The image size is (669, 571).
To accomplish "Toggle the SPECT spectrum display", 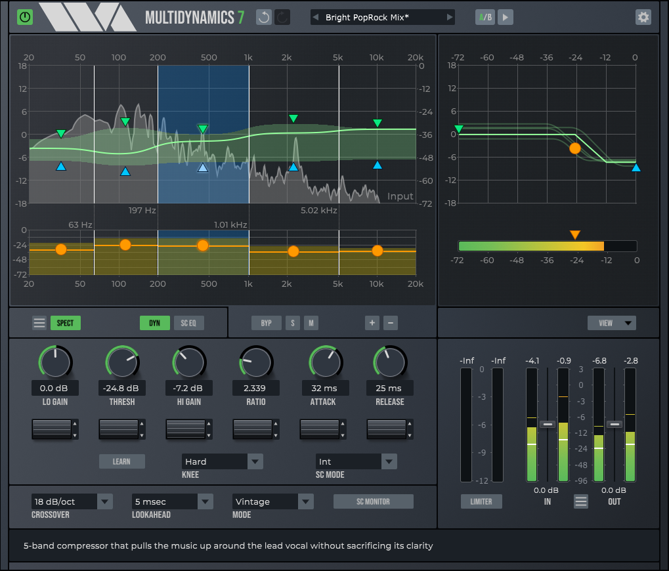I will [x=65, y=322].
